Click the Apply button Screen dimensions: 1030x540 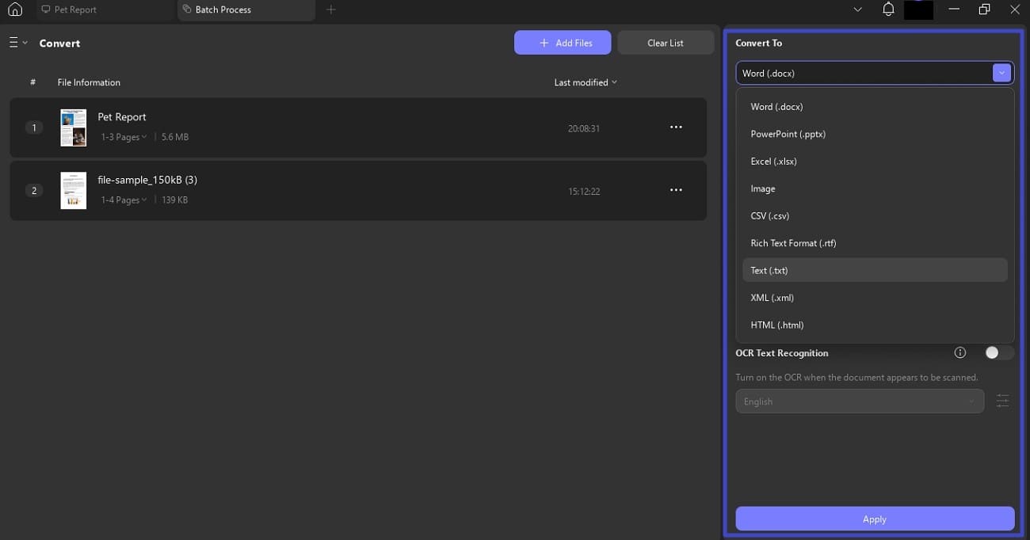875,519
